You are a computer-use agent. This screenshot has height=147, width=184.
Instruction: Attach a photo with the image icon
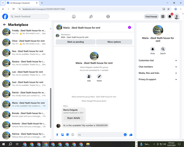pyautogui.click(x=63, y=135)
